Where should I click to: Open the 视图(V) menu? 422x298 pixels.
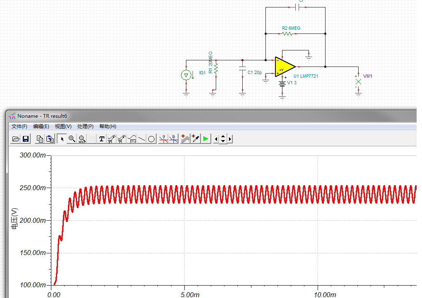(x=63, y=126)
